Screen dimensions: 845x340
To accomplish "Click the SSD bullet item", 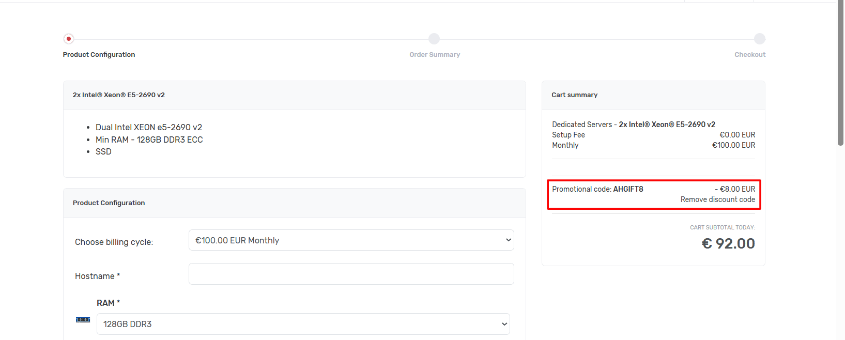I will 103,151.
